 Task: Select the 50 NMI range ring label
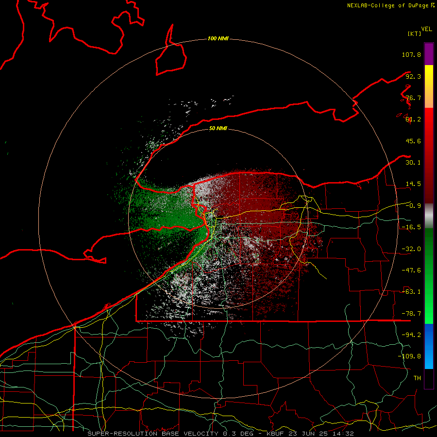point(218,128)
